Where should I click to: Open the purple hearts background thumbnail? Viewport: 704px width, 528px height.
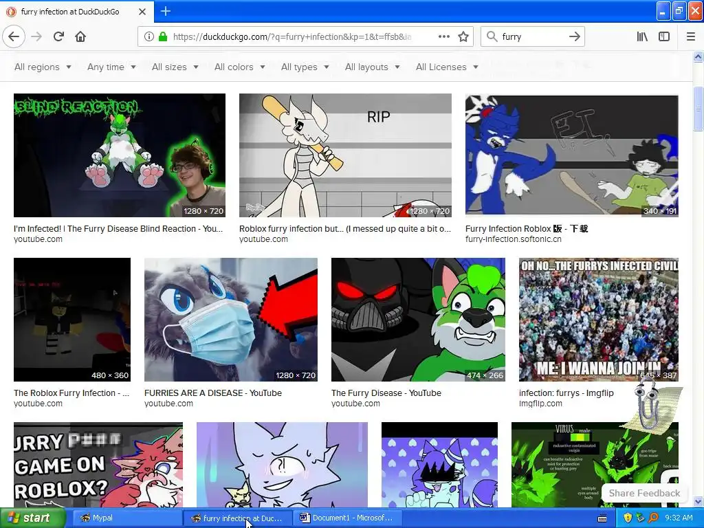[x=439, y=465]
